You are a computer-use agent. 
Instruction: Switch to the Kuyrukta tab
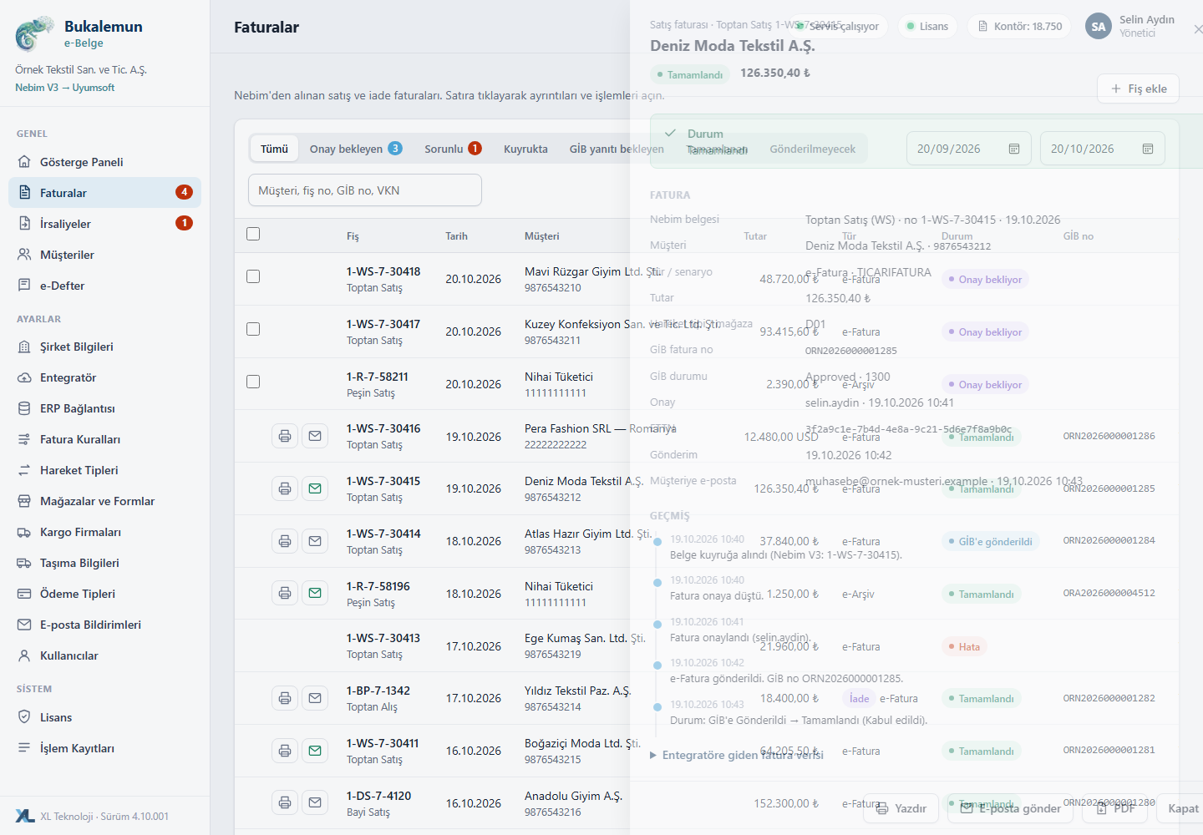tap(525, 149)
